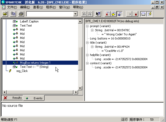Activate context help arrow-question icon

click(x=98, y=14)
